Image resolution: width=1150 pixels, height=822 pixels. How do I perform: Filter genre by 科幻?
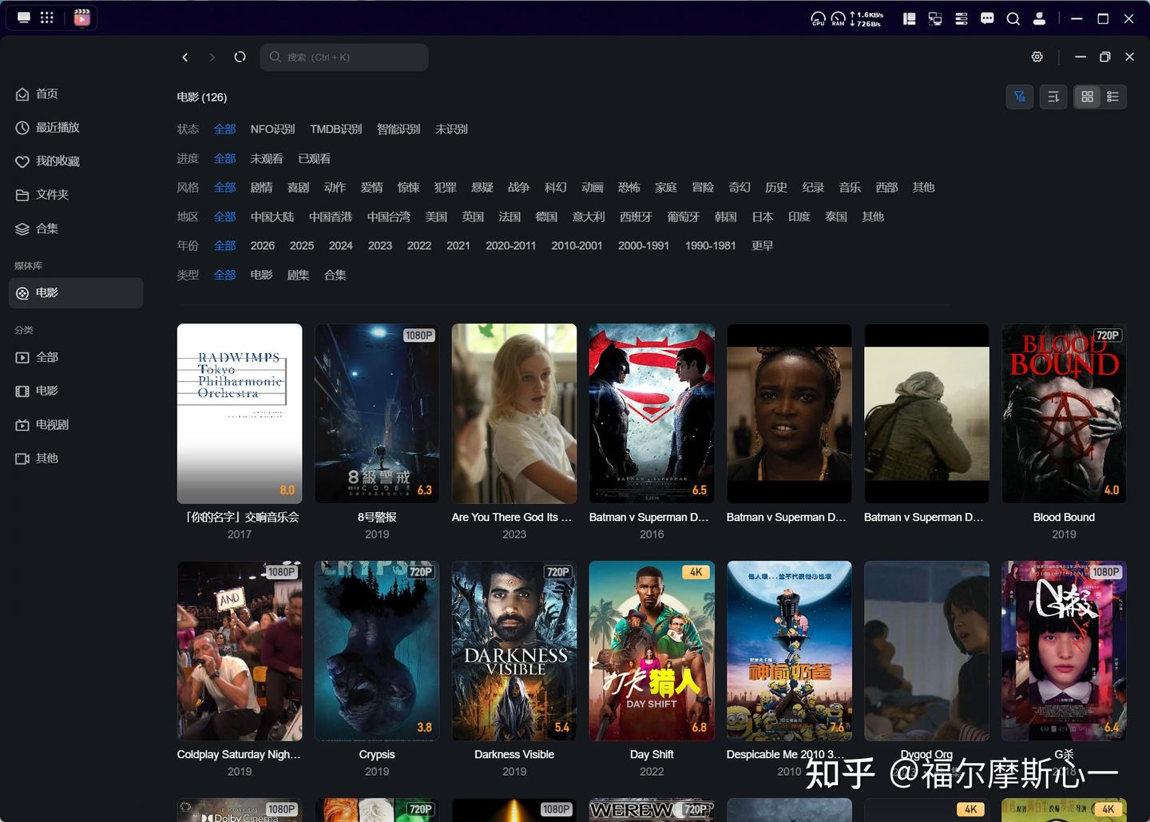pyautogui.click(x=555, y=188)
